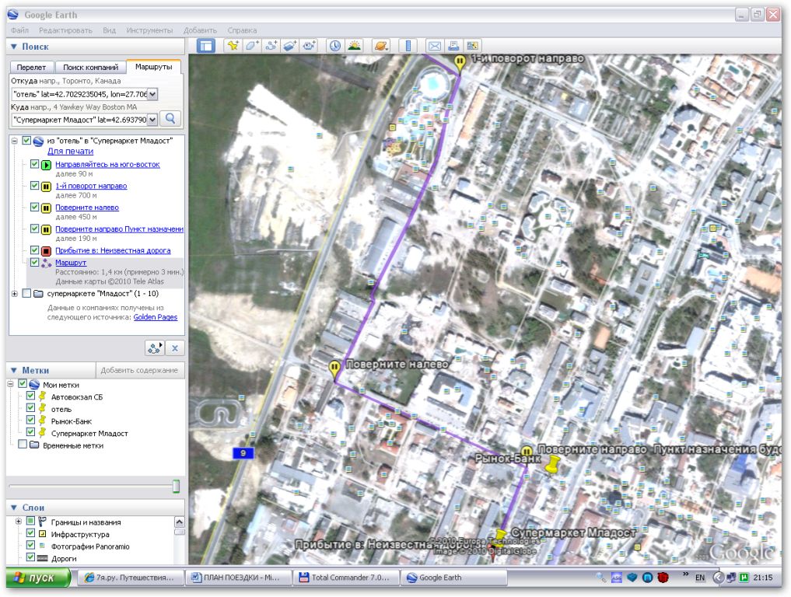Open the 'Golden Pages' link
The image size is (791, 597).
156,317
